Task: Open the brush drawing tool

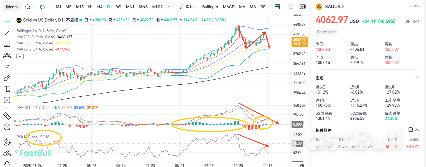Action: (7, 77)
